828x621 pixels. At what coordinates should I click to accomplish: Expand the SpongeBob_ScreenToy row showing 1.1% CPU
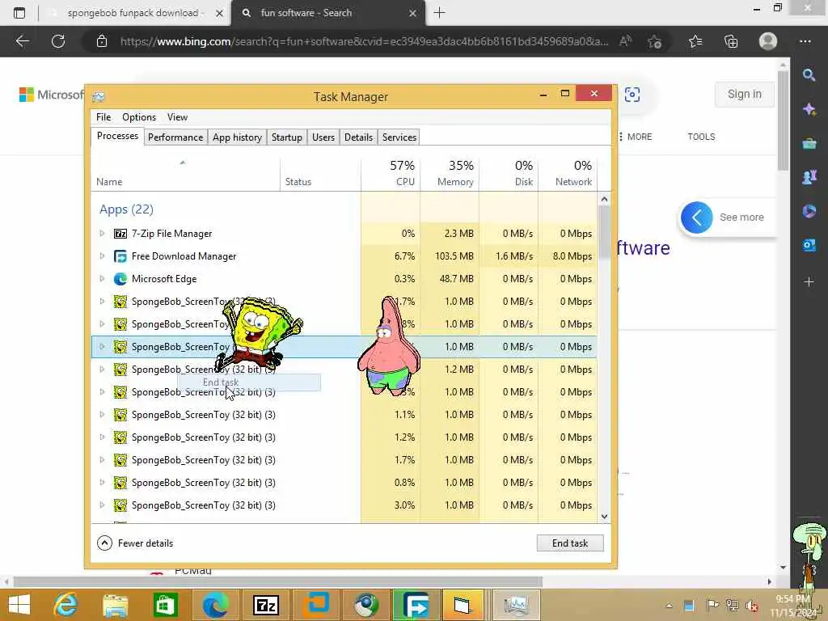[x=102, y=415]
